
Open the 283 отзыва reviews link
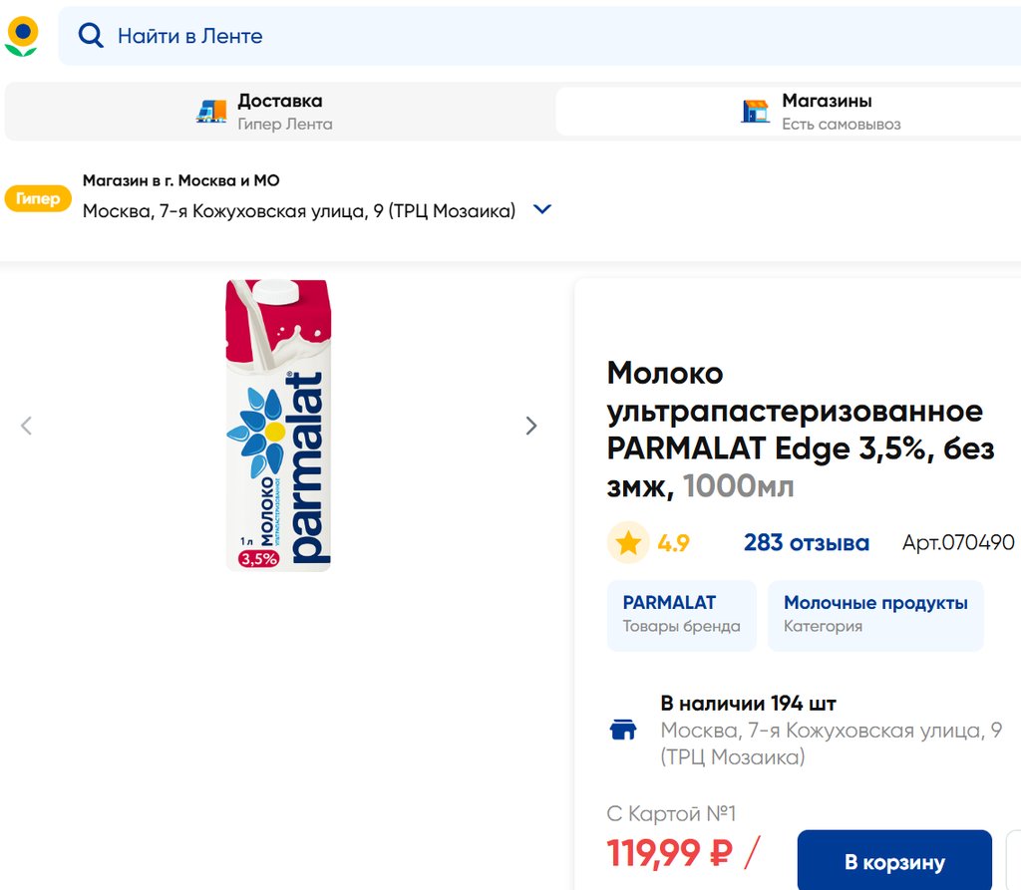tap(806, 543)
